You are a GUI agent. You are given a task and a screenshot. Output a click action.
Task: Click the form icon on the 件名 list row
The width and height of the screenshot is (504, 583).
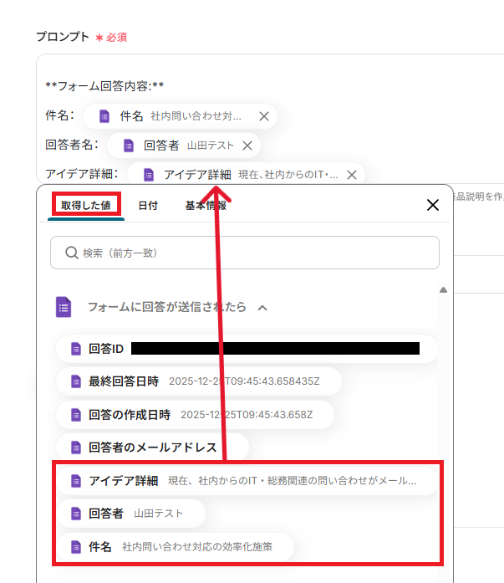point(76,547)
